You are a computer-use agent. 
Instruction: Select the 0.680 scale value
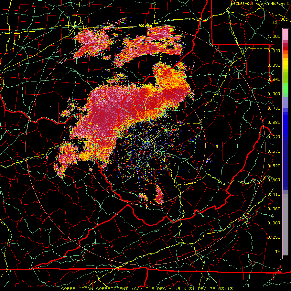coord(274,123)
